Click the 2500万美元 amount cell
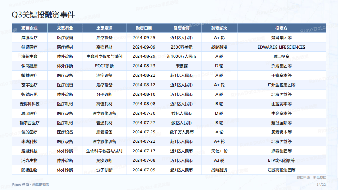This screenshot has height=190, width=338. click(182, 47)
